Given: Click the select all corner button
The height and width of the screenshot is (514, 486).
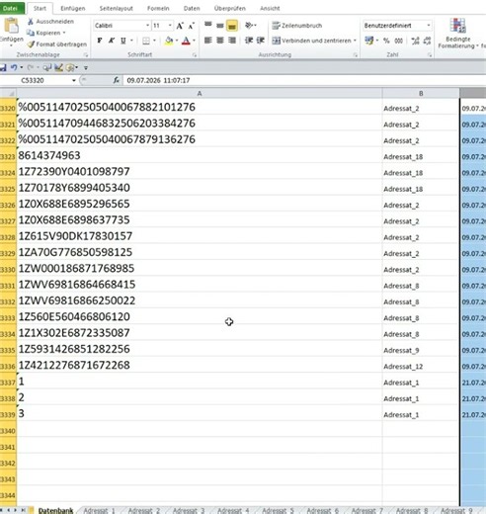Looking at the screenshot, I should click(x=8, y=94).
